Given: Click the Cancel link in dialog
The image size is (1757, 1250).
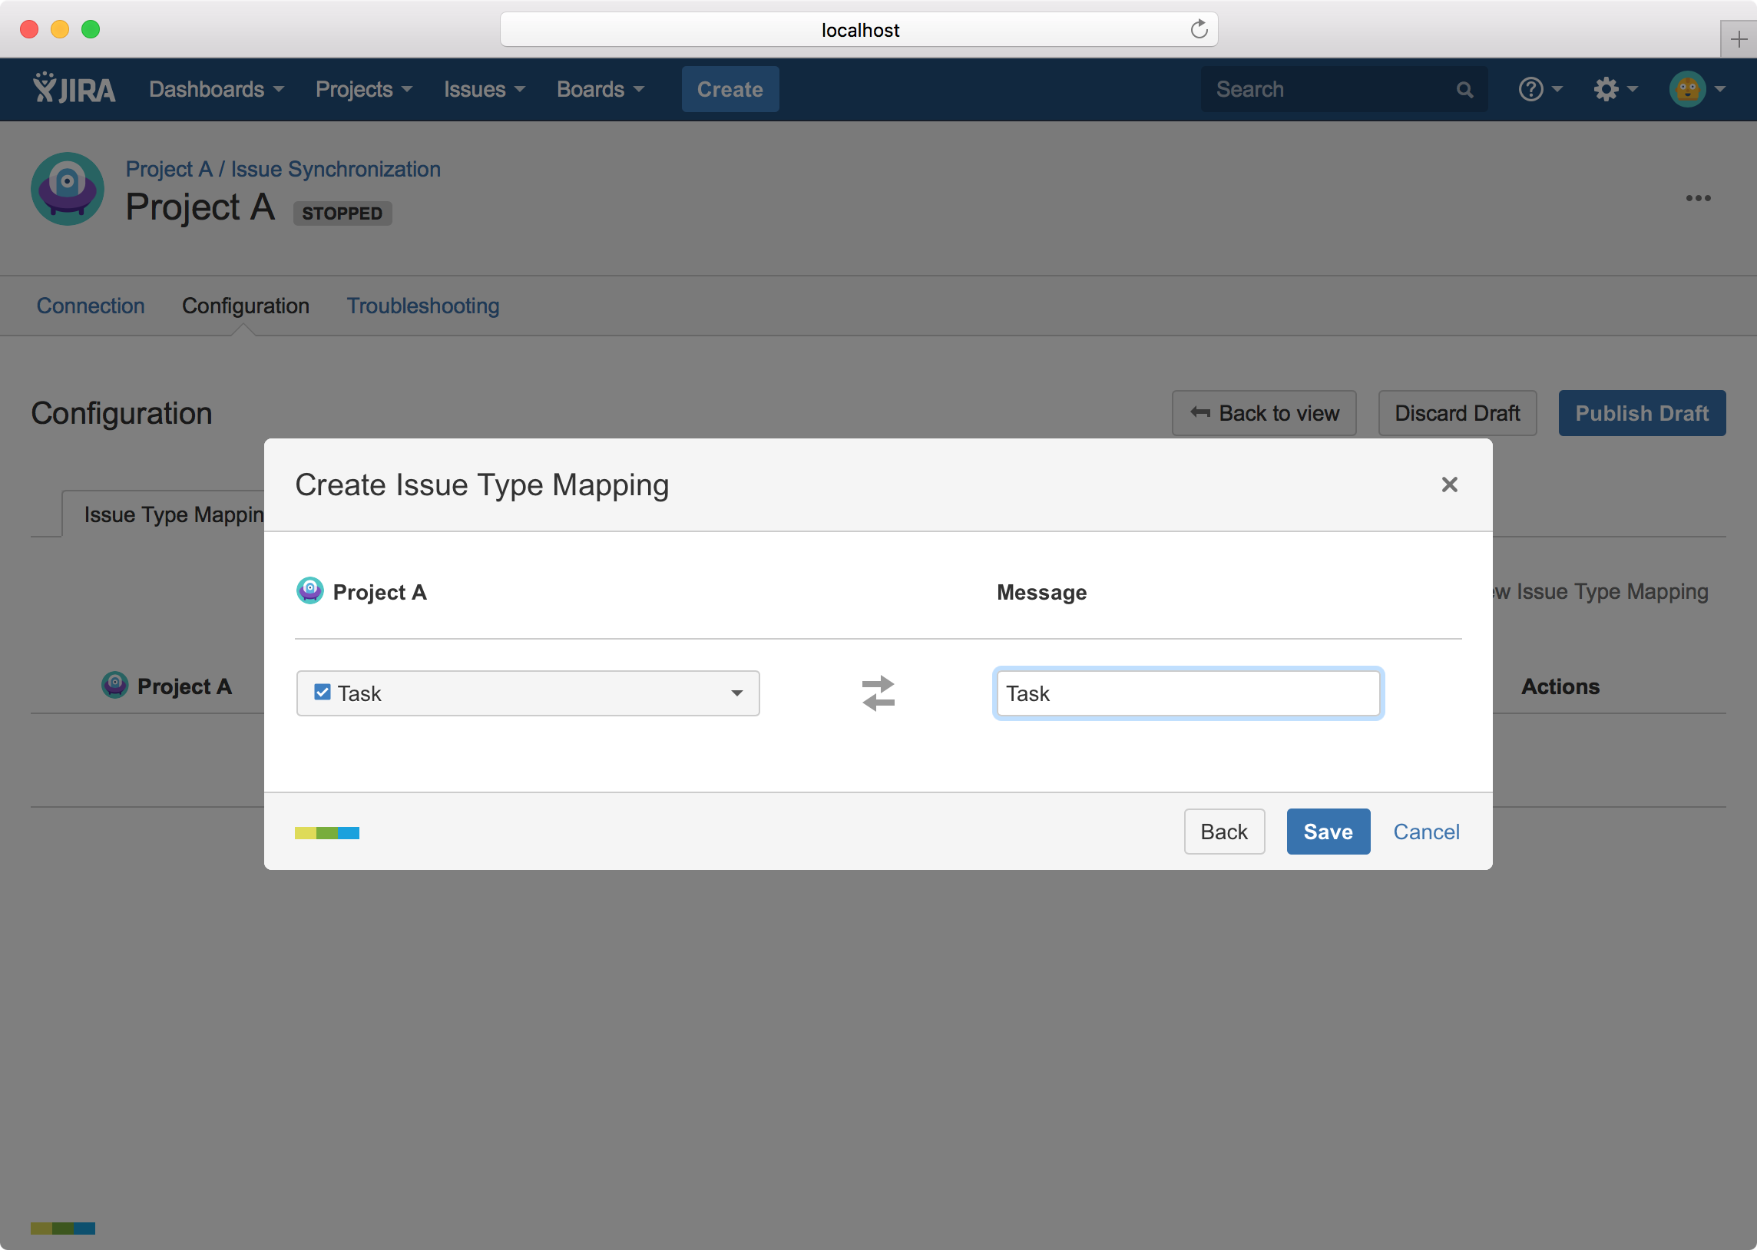Looking at the screenshot, I should 1425,832.
